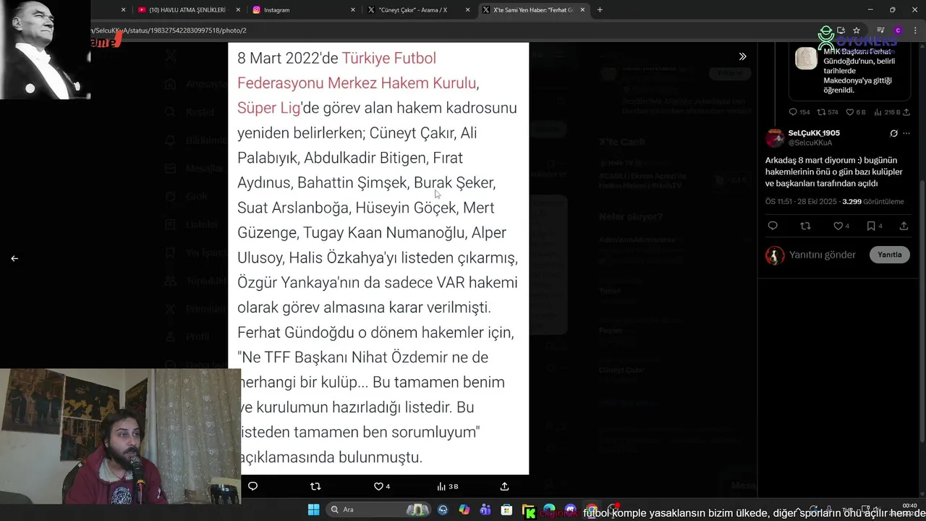Repost the SeLÇuKK_1905 tweet
The width and height of the screenshot is (926, 521).
point(805,226)
